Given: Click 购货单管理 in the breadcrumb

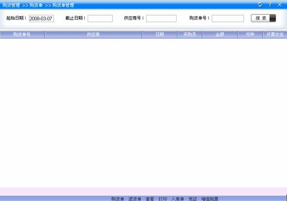Looking at the screenshot, I should (64, 5).
